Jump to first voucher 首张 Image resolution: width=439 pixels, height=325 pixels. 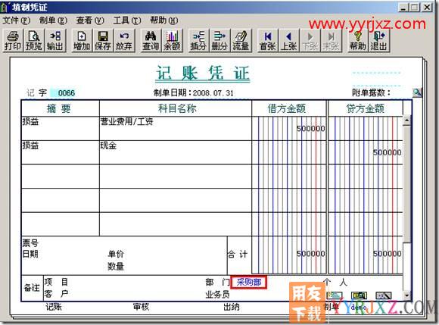pyautogui.click(x=268, y=41)
